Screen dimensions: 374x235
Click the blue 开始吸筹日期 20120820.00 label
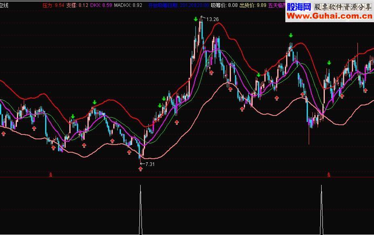tap(179, 5)
